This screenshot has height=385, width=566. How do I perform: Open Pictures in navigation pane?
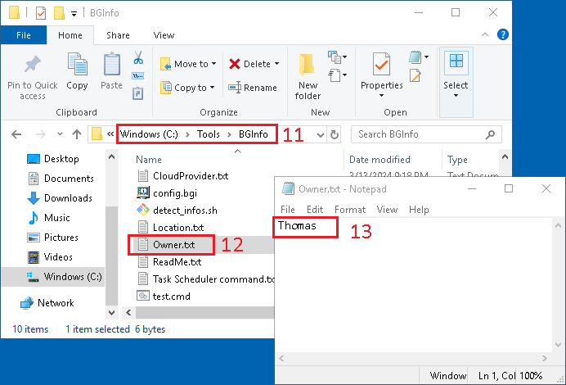[52, 238]
